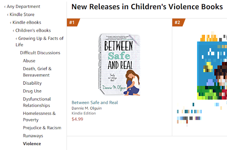The width and height of the screenshot is (227, 150).
Task: Open the Between Safe and Real cover
Action: point(119,65)
